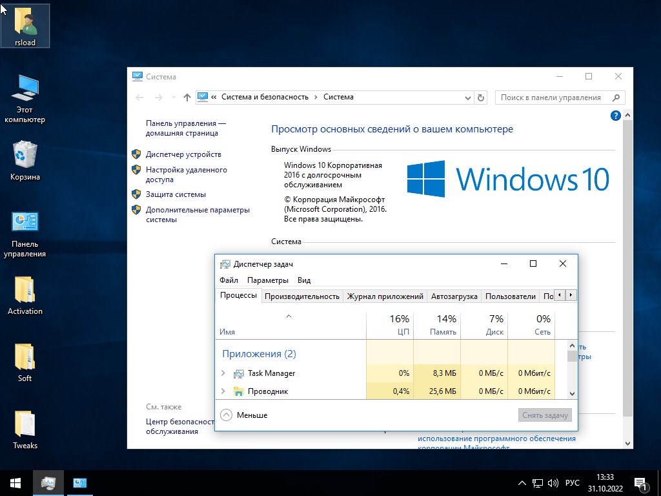Image resolution: width=661 pixels, height=496 pixels.
Task: Click the Поиск в панели управления field
Action: (554, 98)
